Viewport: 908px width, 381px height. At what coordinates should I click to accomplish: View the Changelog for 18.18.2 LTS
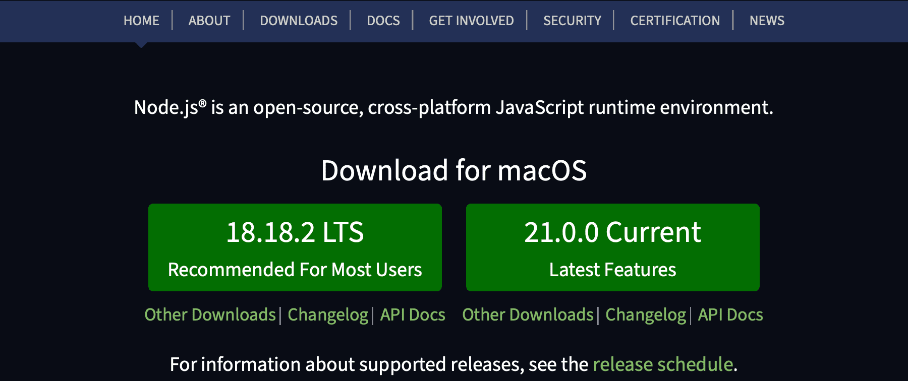pos(328,315)
